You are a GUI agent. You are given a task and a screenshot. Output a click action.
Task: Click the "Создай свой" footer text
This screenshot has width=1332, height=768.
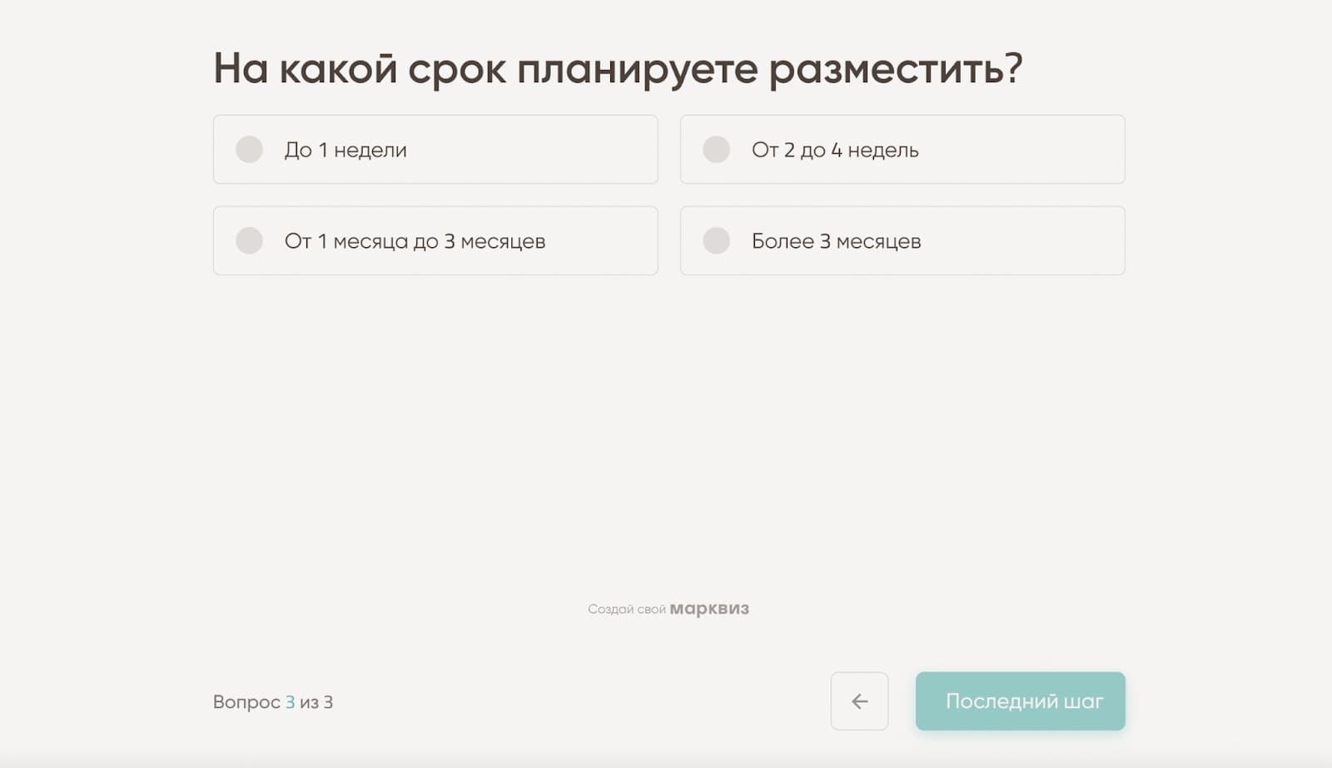point(626,608)
